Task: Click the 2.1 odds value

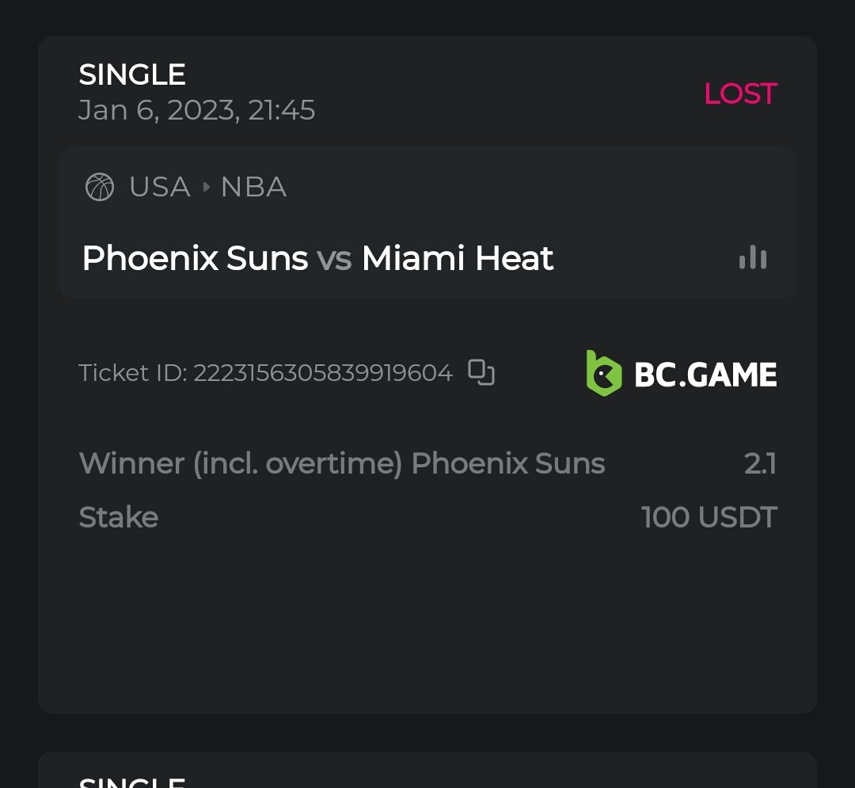Action: [x=760, y=463]
